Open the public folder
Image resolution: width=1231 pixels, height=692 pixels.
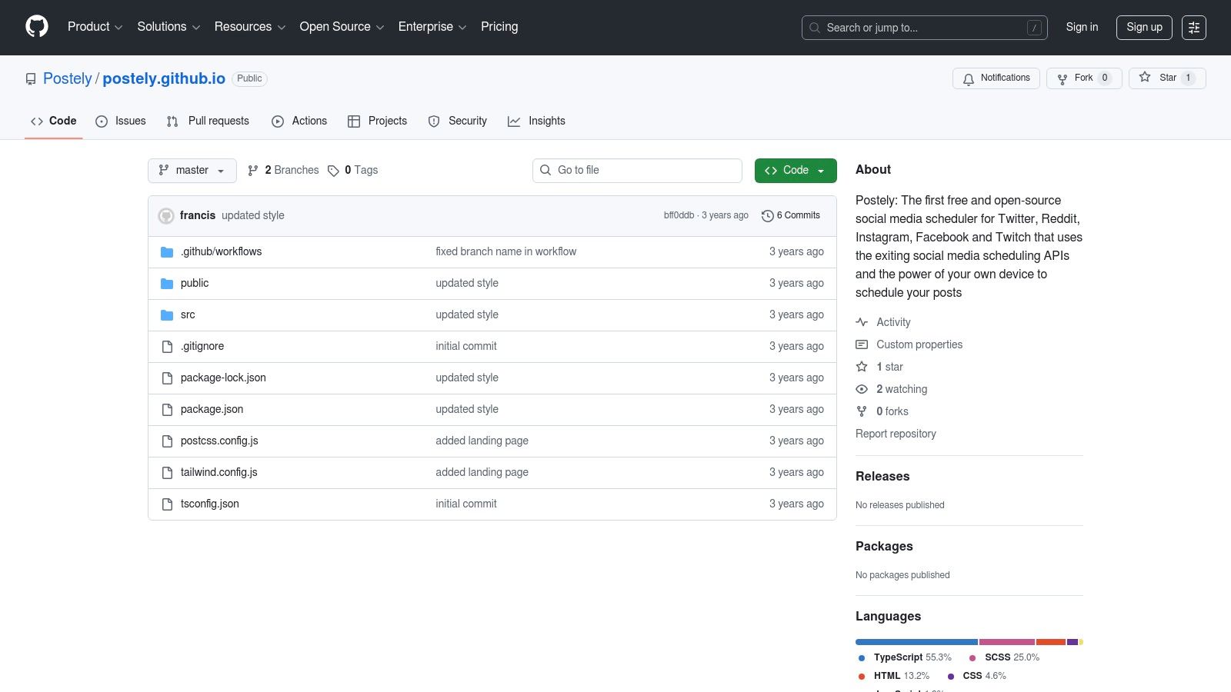click(195, 283)
